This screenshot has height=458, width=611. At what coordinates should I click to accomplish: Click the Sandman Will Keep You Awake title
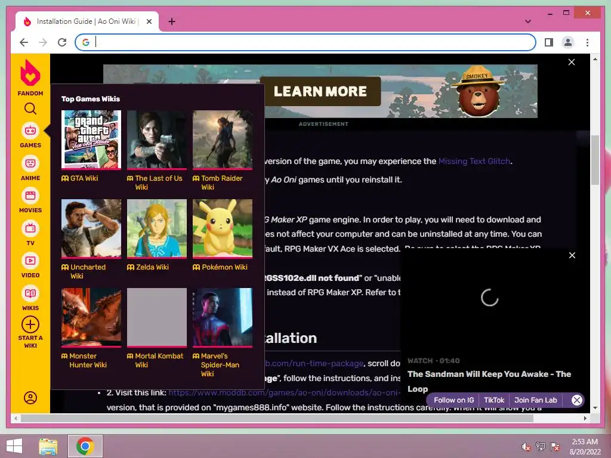click(x=489, y=381)
